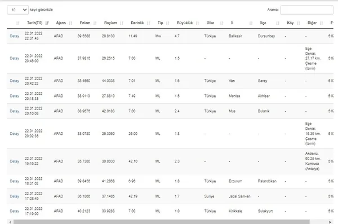Sort by Köy column sort icon
Viewport: 338px width, 224px height.
click(299, 23)
